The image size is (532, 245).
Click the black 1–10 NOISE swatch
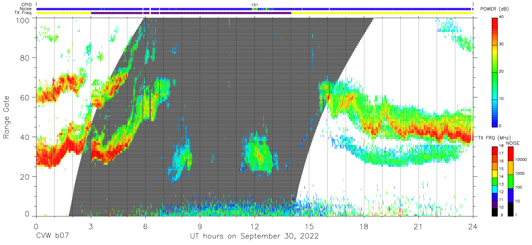pyautogui.click(x=511, y=209)
